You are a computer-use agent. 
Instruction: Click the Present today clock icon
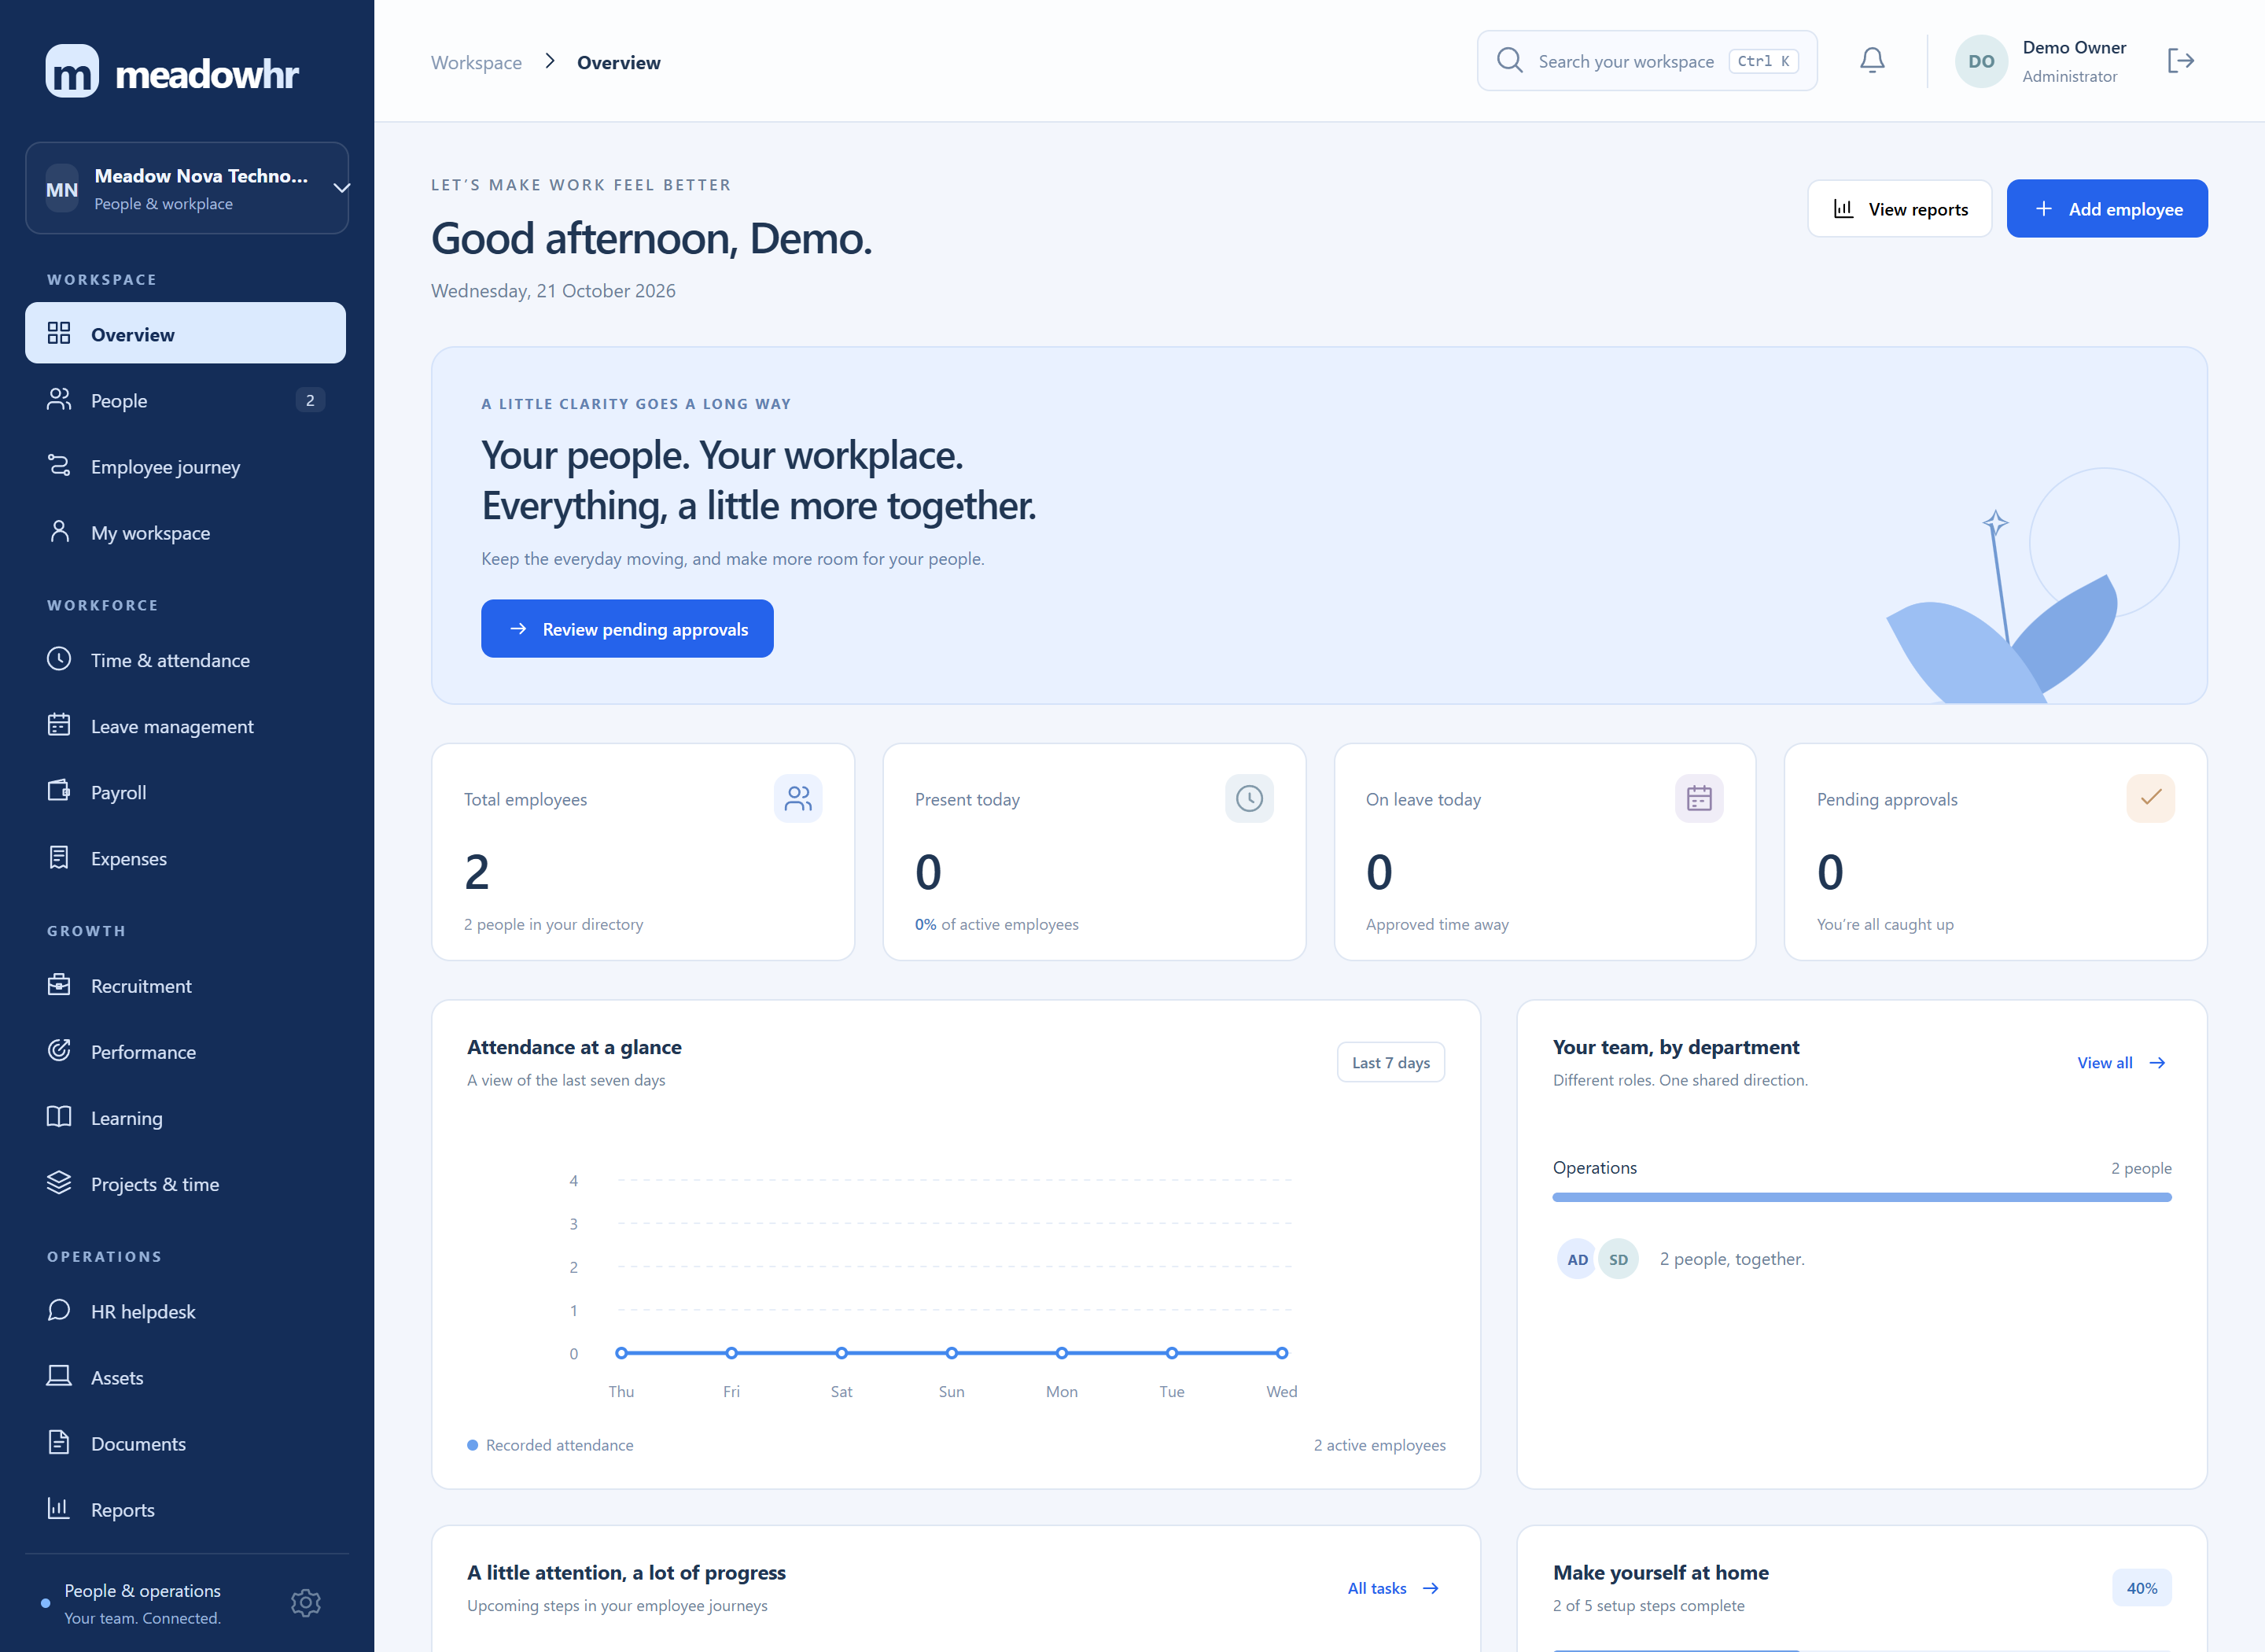click(x=1248, y=798)
